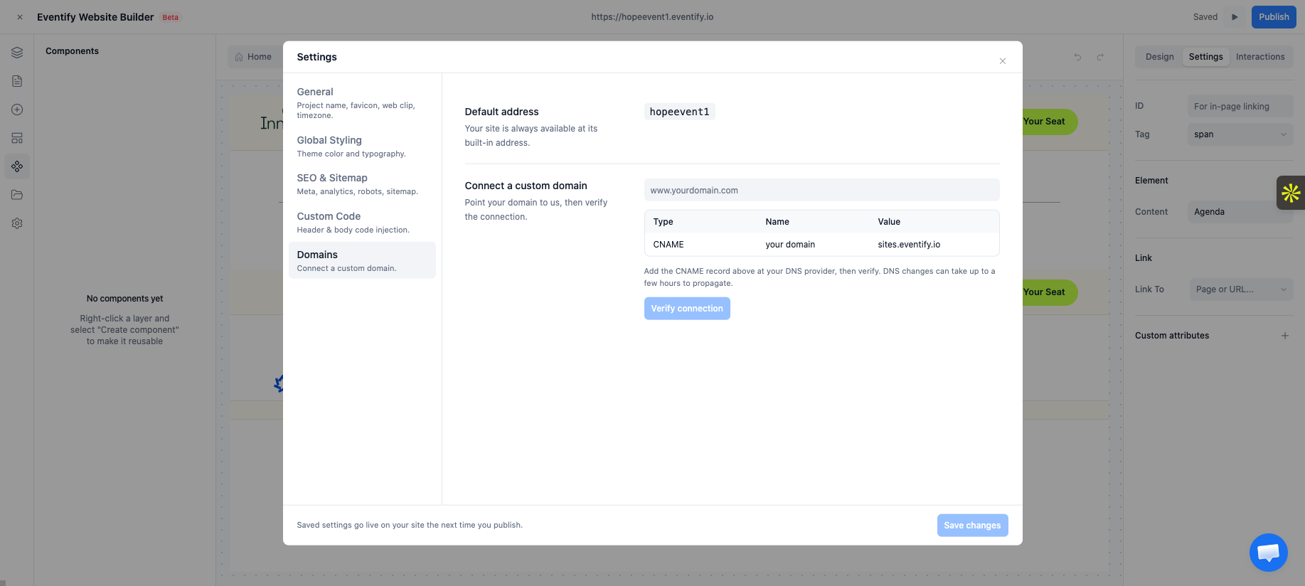Click the Components panel heading
The width and height of the screenshot is (1305, 586).
click(72, 51)
